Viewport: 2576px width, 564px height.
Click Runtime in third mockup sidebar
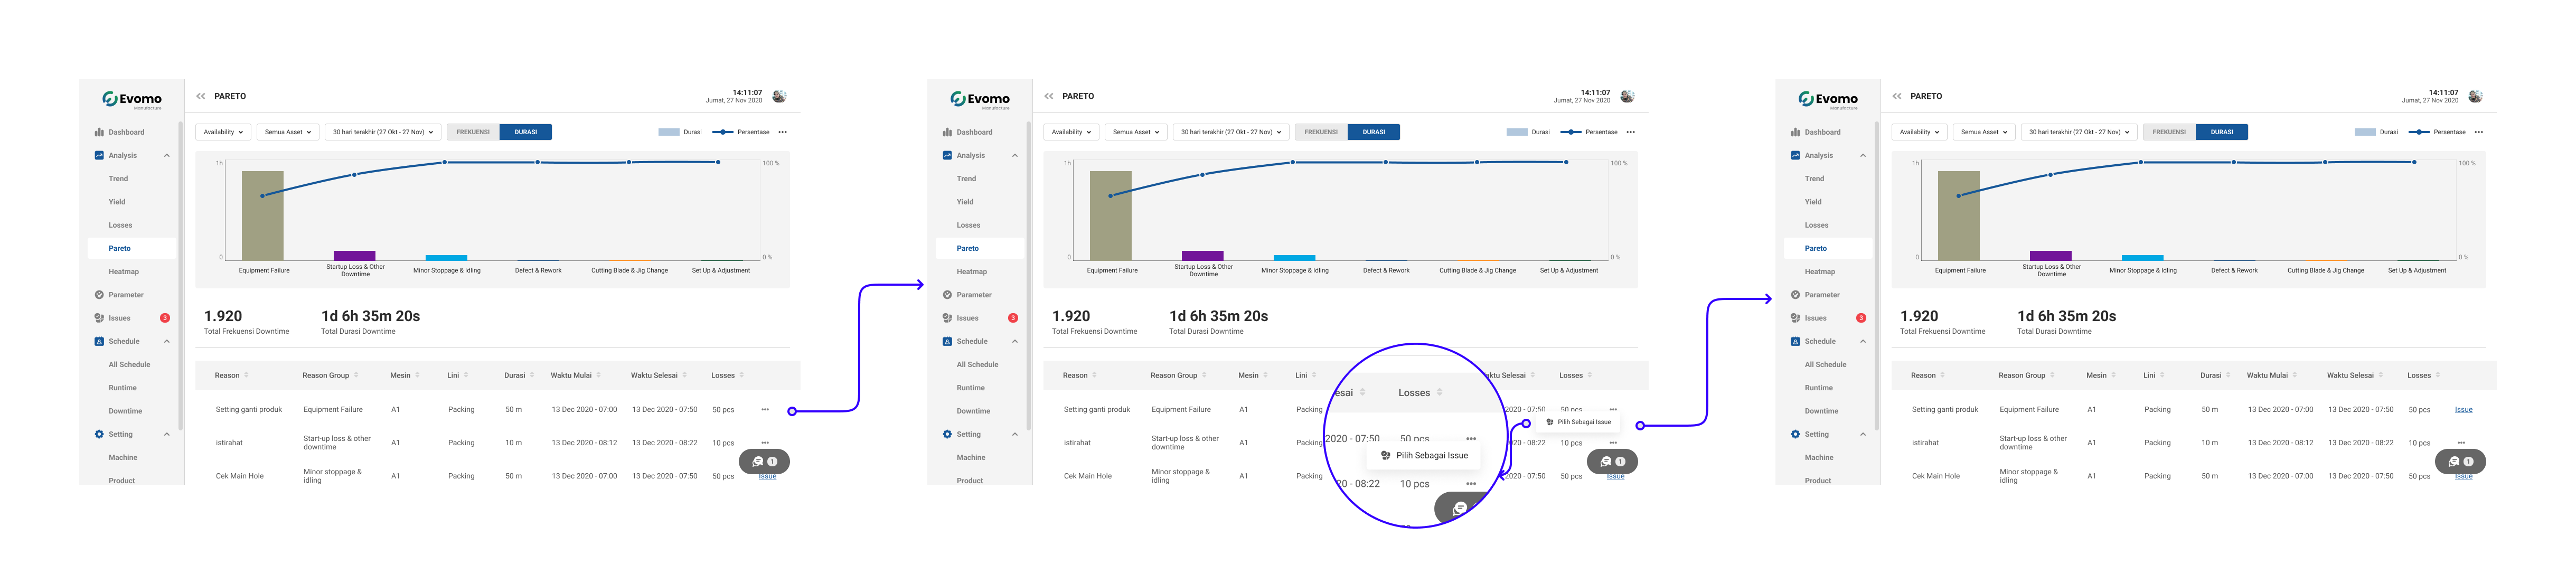pyautogui.click(x=1818, y=387)
